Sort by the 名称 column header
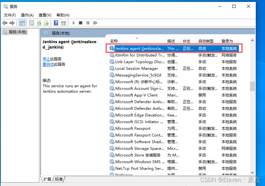This screenshot has width=265, height=186. pos(137,41)
